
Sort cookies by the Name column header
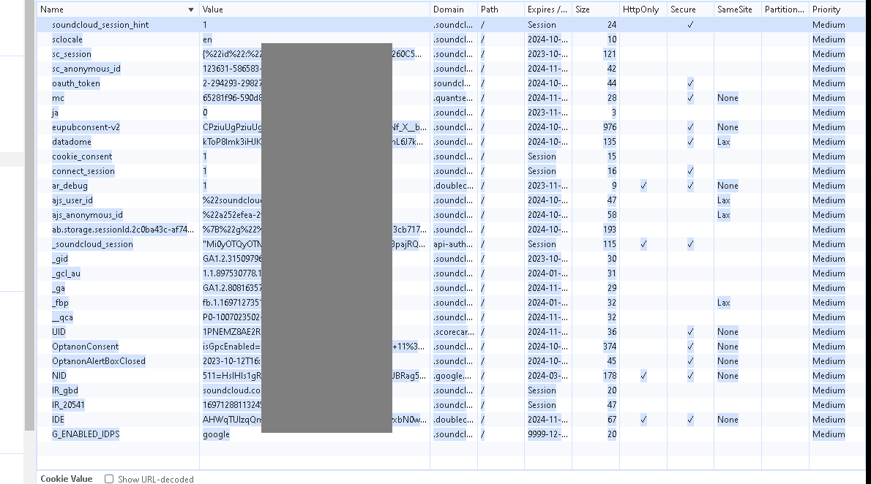tap(118, 10)
